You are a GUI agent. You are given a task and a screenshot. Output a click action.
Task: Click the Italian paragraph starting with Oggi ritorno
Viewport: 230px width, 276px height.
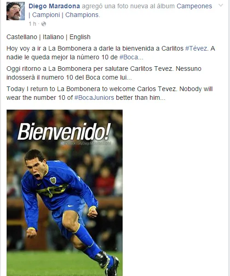(104, 73)
